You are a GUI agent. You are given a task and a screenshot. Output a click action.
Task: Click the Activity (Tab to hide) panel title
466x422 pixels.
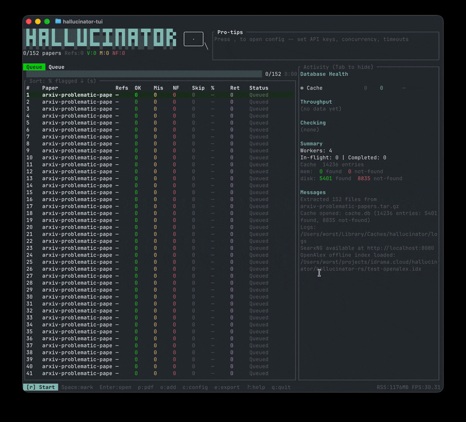(338, 67)
